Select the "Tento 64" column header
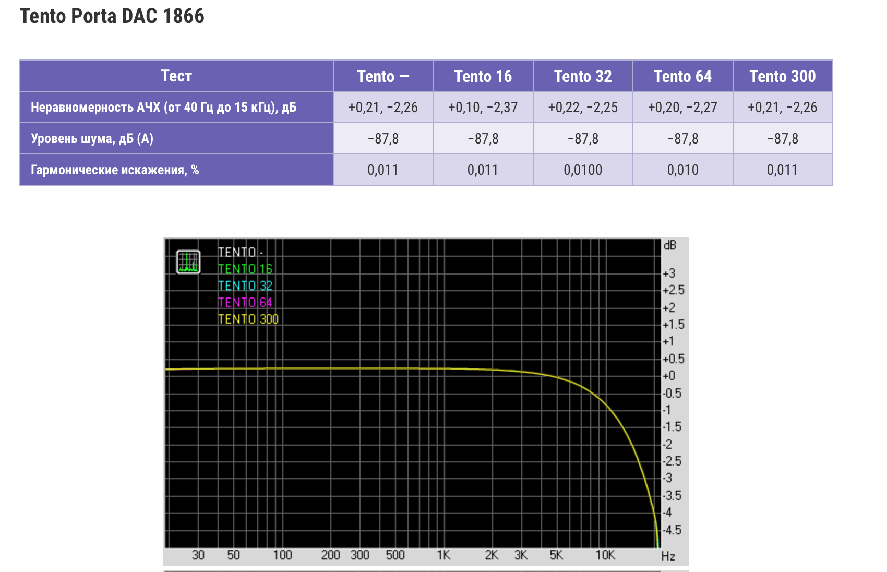This screenshot has height=572, width=887. coord(682,76)
